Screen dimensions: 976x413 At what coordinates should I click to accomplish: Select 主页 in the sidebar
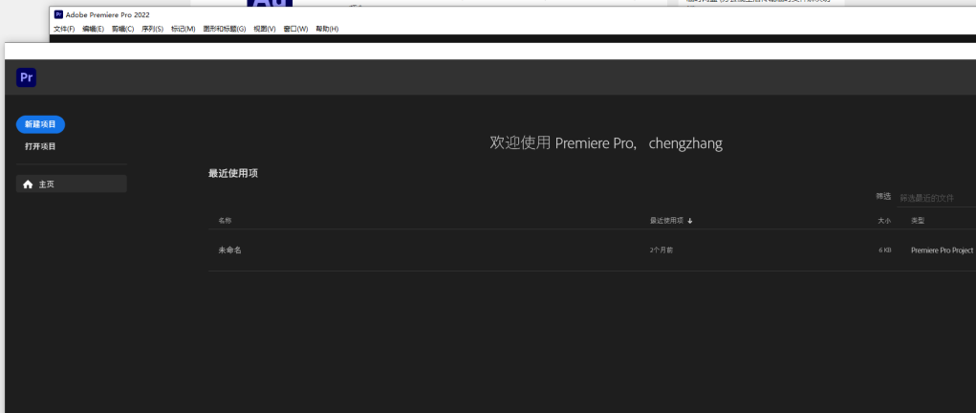point(72,184)
